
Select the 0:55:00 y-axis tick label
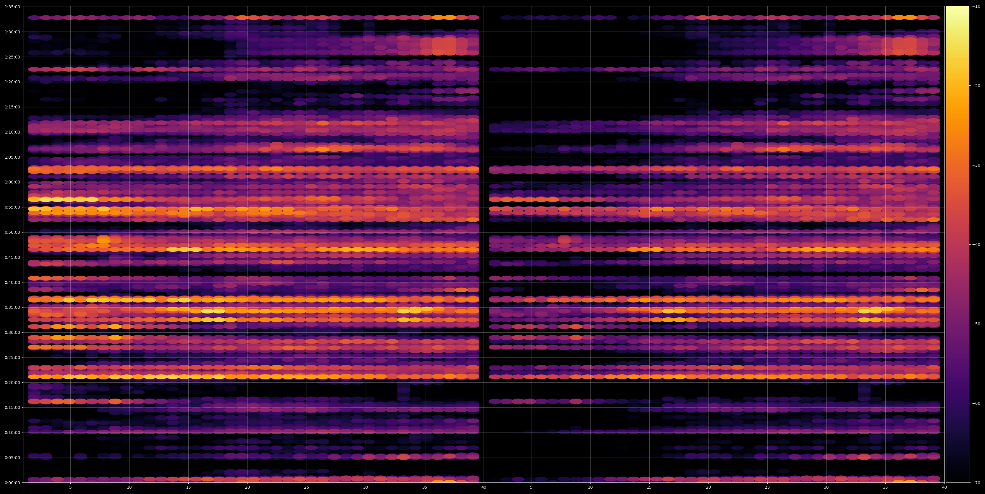[x=13, y=207]
